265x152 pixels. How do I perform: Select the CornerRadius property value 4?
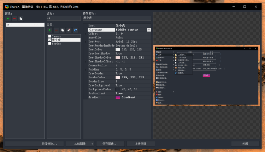tap(117, 66)
